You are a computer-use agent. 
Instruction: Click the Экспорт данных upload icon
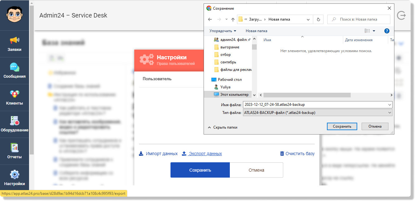pyautogui.click(x=184, y=154)
